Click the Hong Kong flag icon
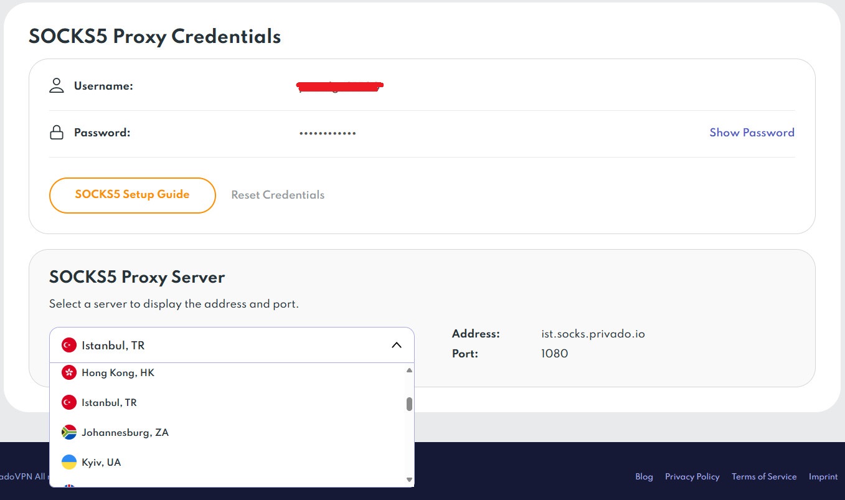 pos(69,373)
